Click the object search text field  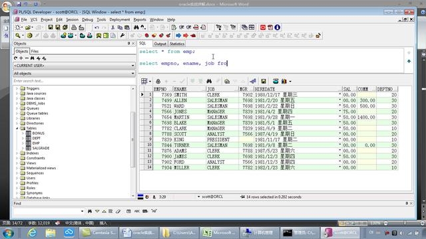pyautogui.click(x=74, y=81)
